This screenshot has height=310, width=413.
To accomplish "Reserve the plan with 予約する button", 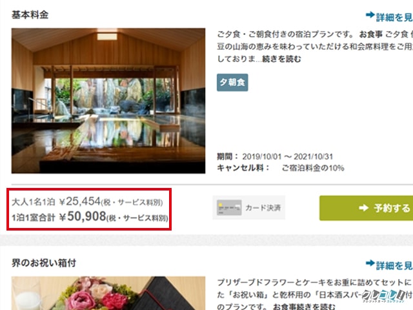I will pyautogui.click(x=366, y=208).
